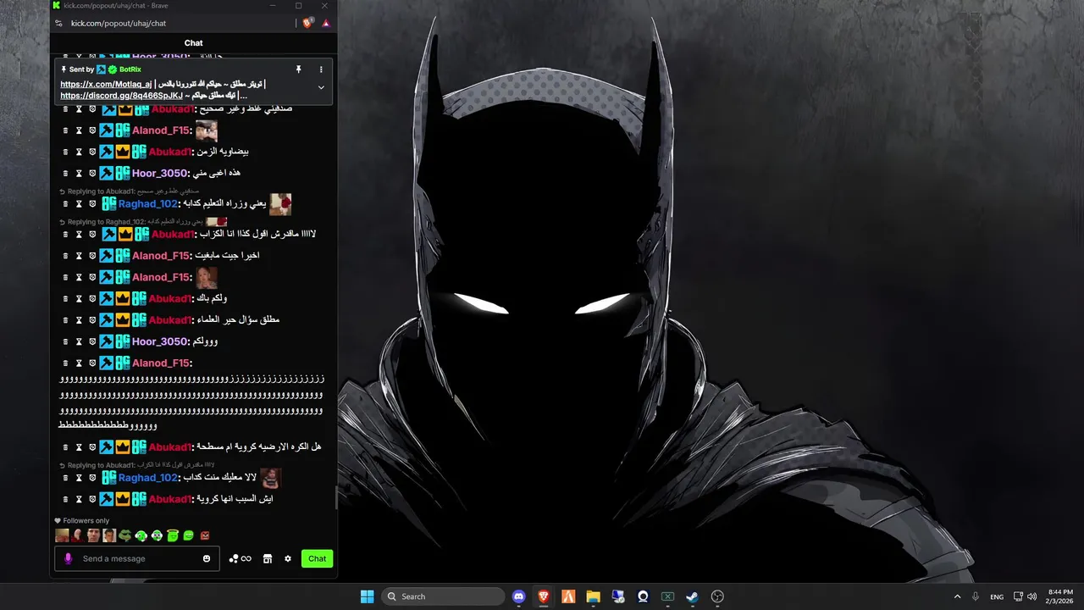Open the x.com/Motlaq_aj link

(106, 85)
